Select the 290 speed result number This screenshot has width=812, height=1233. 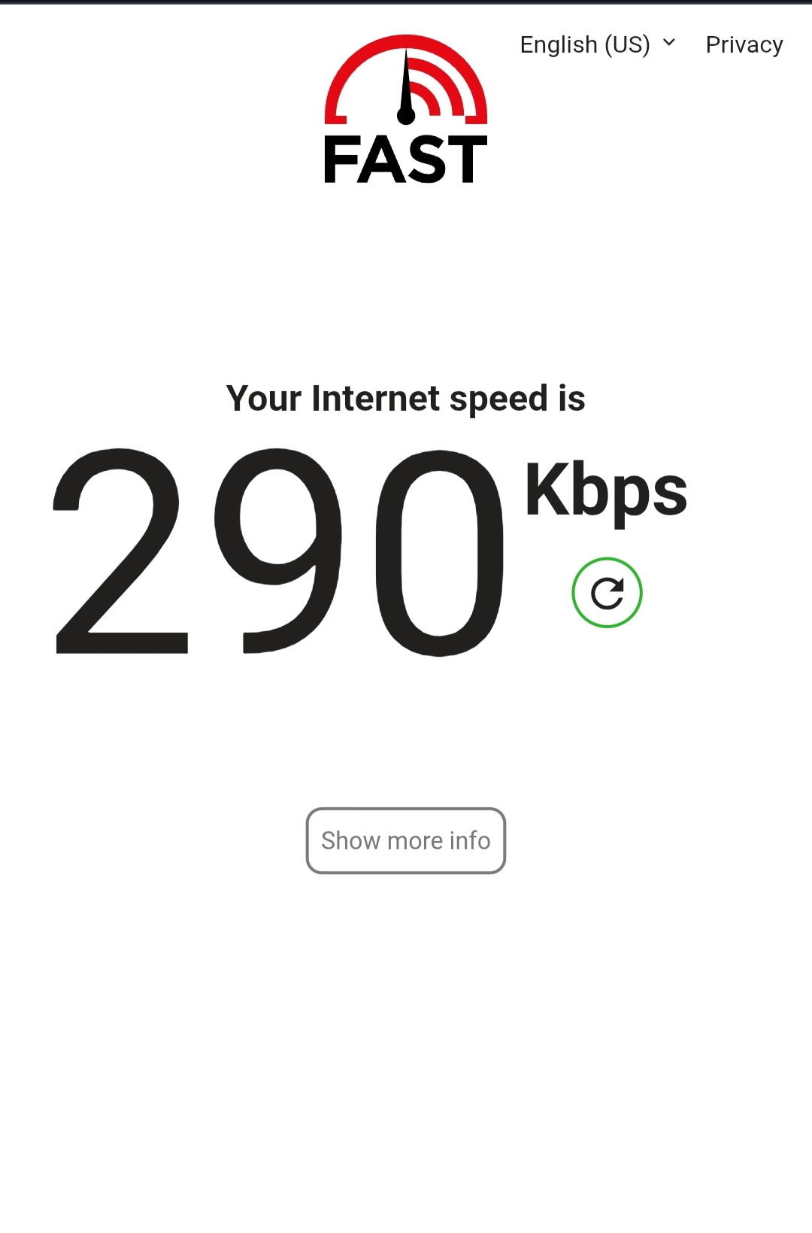(278, 552)
